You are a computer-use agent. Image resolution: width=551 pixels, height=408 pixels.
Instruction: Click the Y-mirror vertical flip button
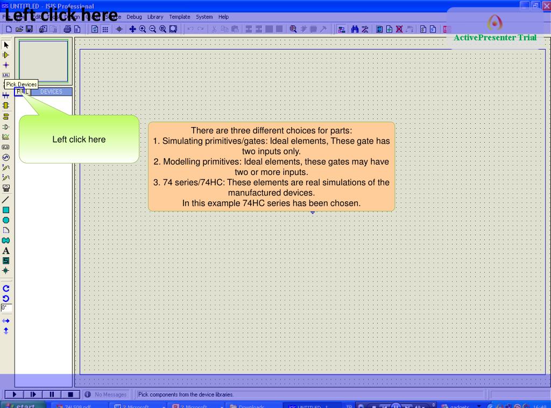(x=6, y=330)
